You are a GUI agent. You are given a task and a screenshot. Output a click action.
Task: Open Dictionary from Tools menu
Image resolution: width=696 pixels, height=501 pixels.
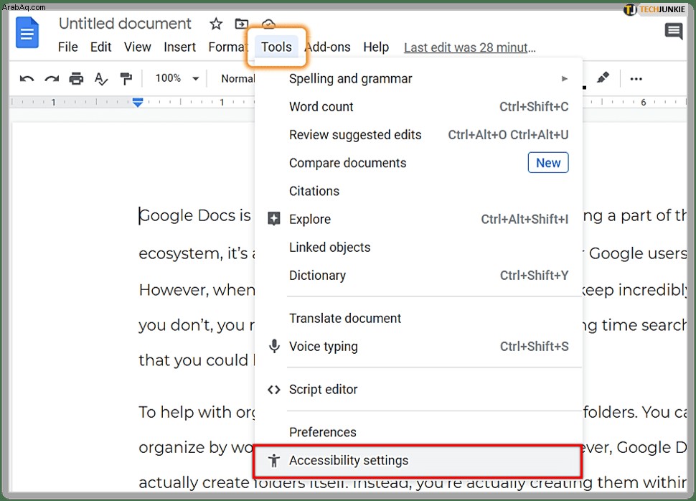tap(418, 276)
